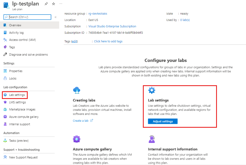The width and height of the screenshot is (246, 165).
Task: Open the more options ellipsis beside the title
Action: click(61, 4)
